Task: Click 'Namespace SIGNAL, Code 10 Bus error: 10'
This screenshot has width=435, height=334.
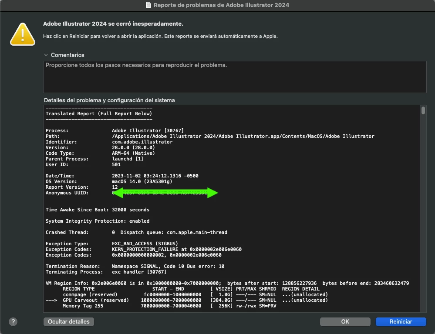Action: click(168, 266)
